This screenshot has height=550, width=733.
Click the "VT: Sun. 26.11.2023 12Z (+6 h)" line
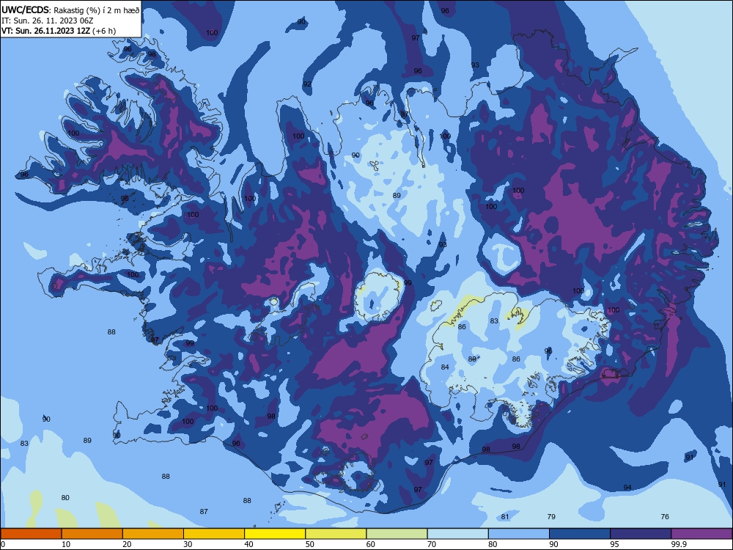(x=59, y=31)
